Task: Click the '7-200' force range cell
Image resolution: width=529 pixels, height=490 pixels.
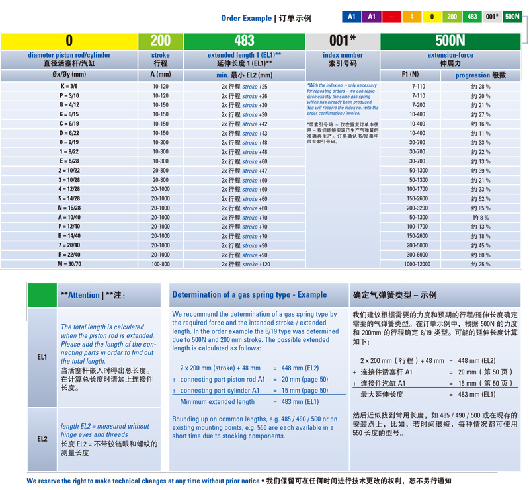Action: (410, 105)
